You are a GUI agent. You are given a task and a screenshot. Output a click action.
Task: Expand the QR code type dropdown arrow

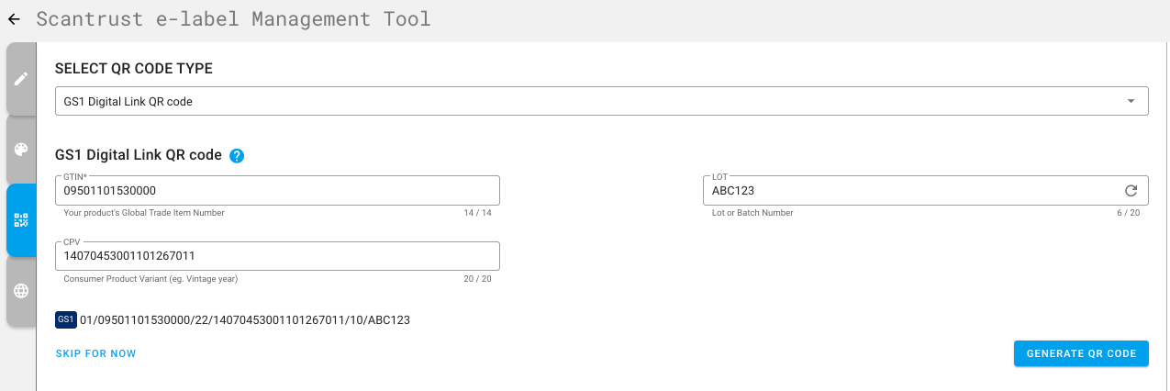(1131, 101)
